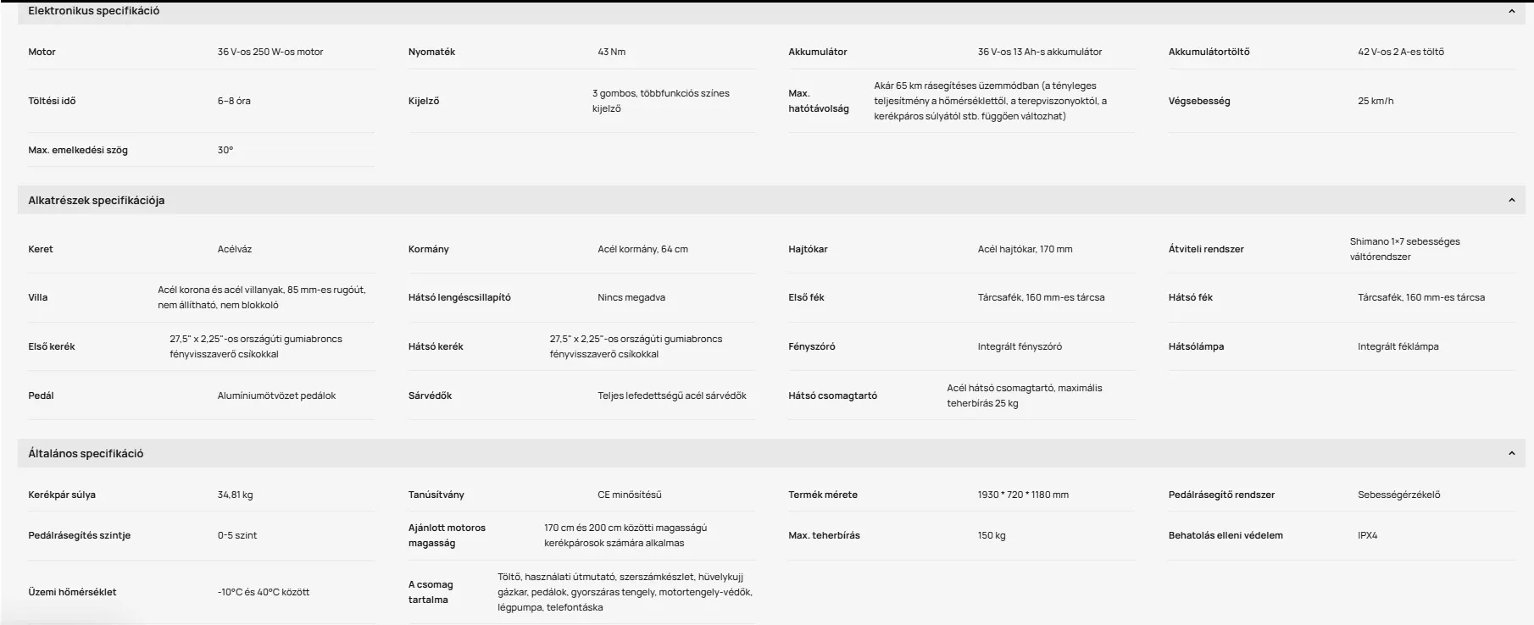
Task: Select the Max. hatótávolság description text
Action: [x=990, y=101]
